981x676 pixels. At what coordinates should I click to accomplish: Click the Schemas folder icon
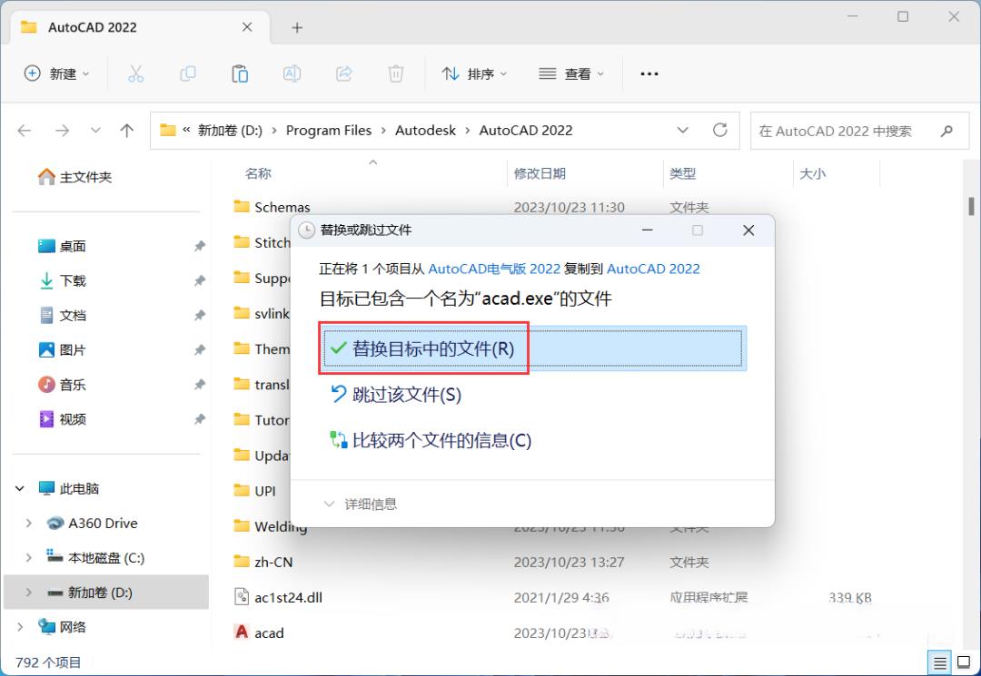point(242,206)
